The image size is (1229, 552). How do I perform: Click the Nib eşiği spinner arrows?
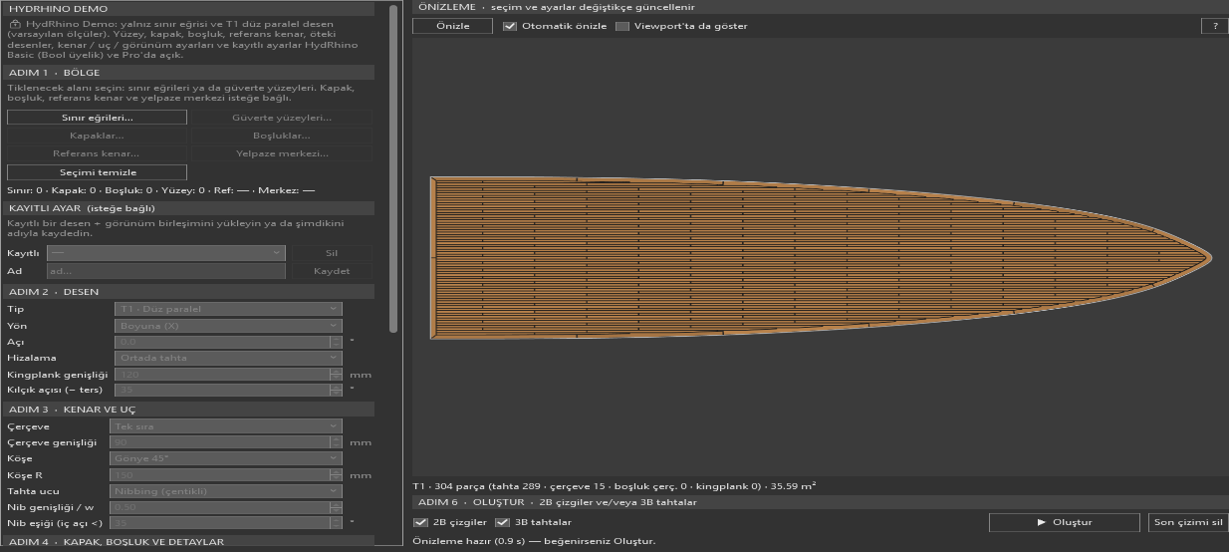click(336, 523)
